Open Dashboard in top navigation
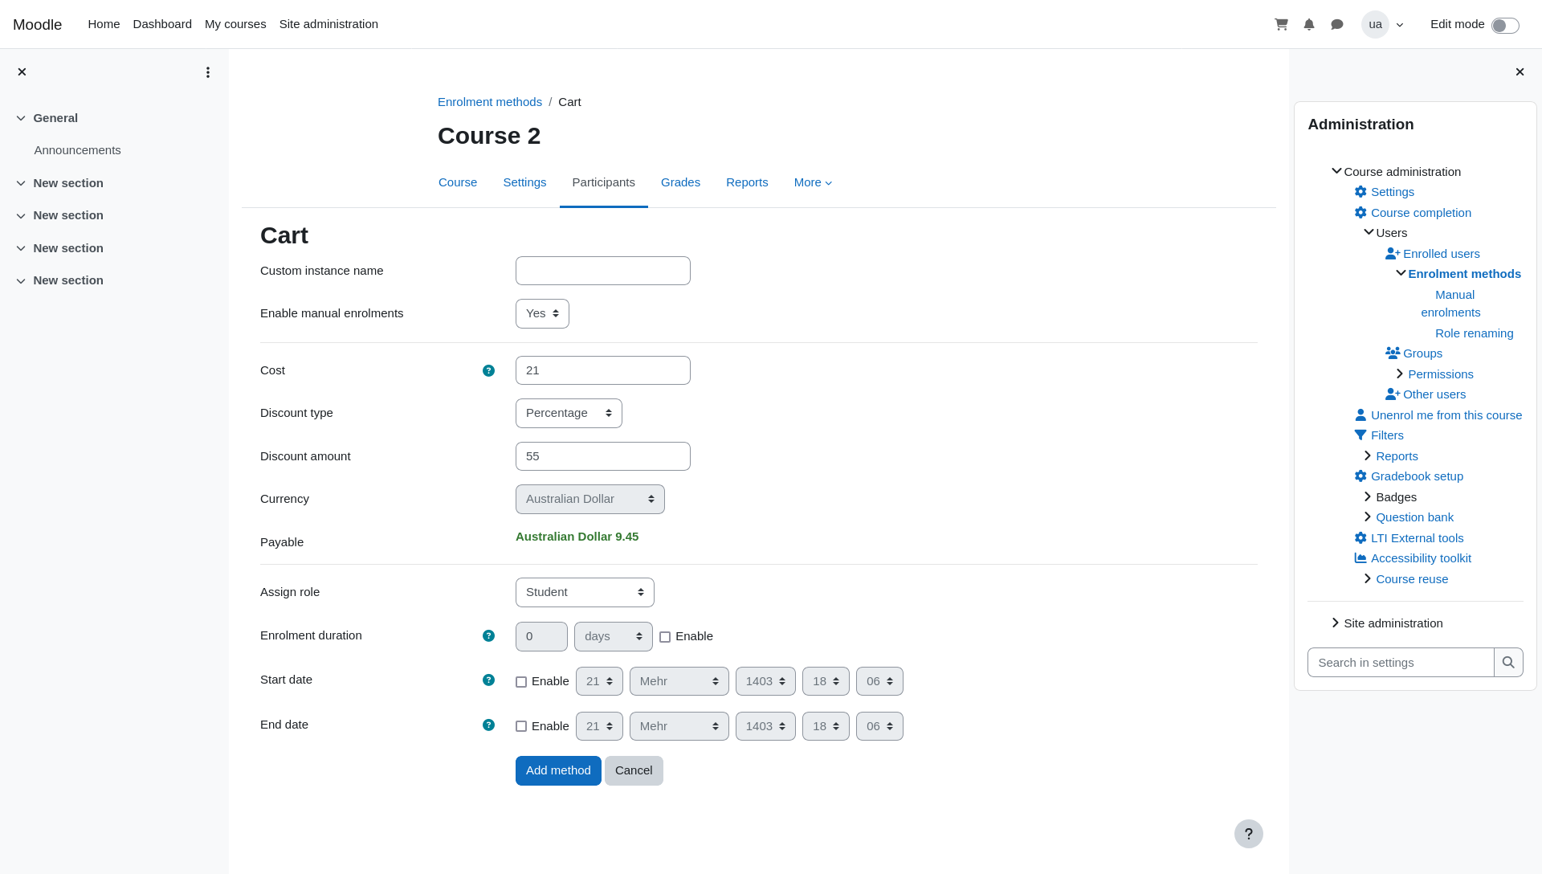 coord(162,24)
